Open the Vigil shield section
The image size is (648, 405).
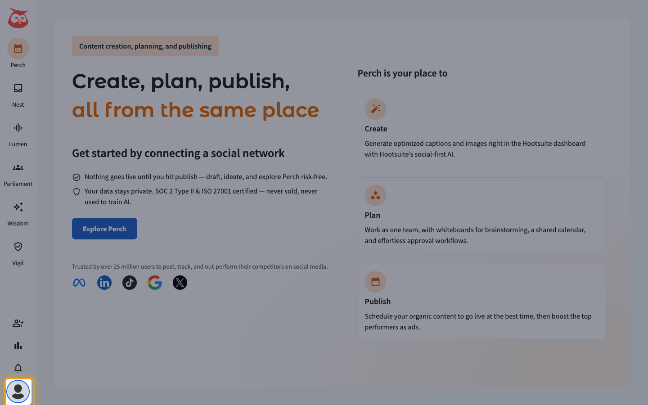tap(18, 252)
